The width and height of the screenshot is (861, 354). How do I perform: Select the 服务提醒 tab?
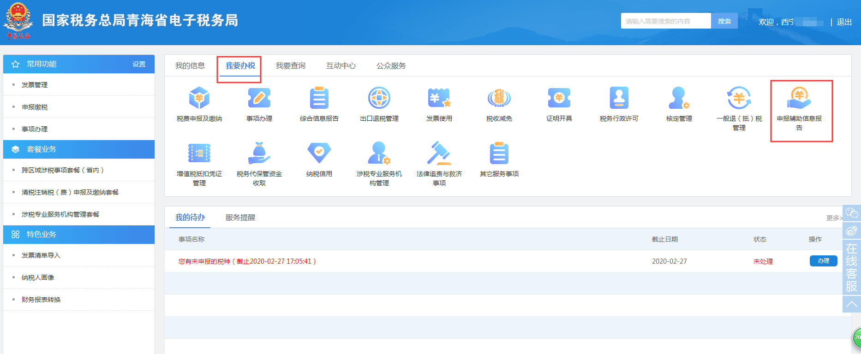240,217
